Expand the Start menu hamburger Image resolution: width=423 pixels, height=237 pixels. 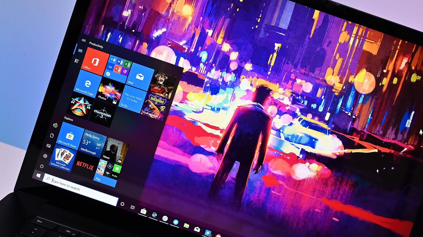pos(84,40)
